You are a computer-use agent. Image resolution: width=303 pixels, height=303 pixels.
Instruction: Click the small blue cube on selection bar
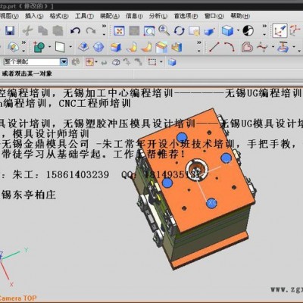tap(172, 62)
